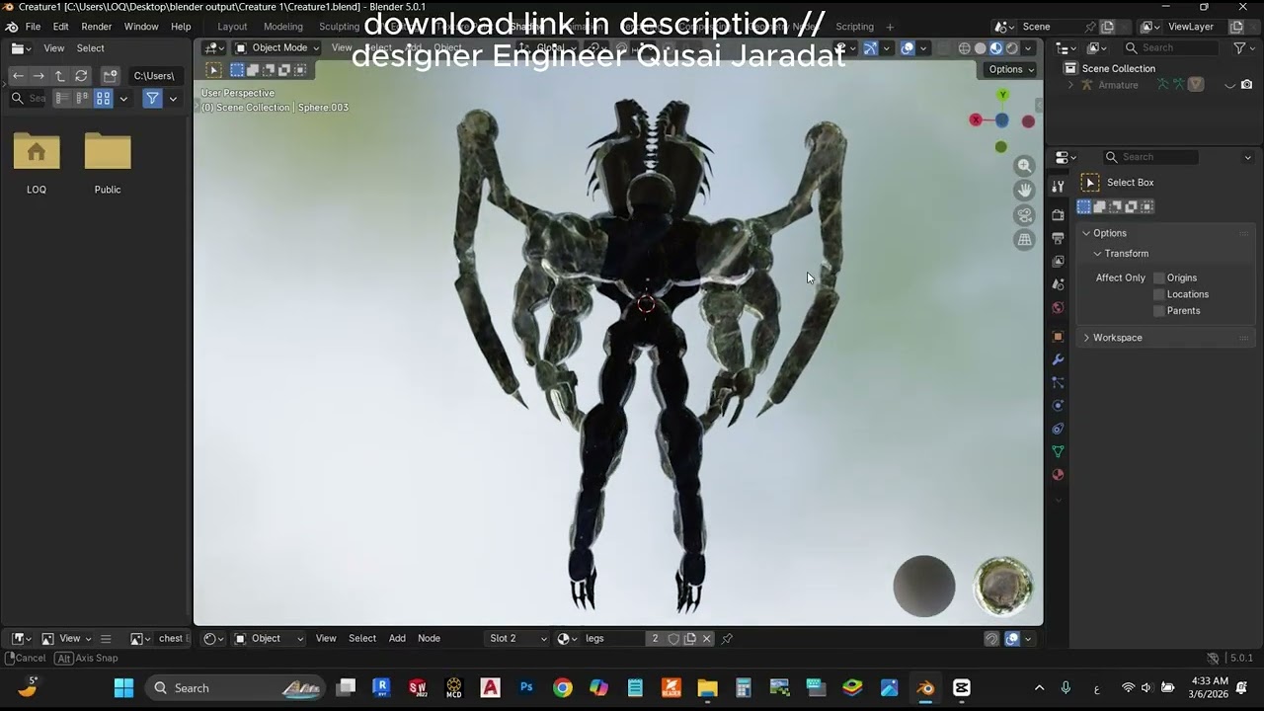
Task: Open the Help menu
Action: click(181, 27)
